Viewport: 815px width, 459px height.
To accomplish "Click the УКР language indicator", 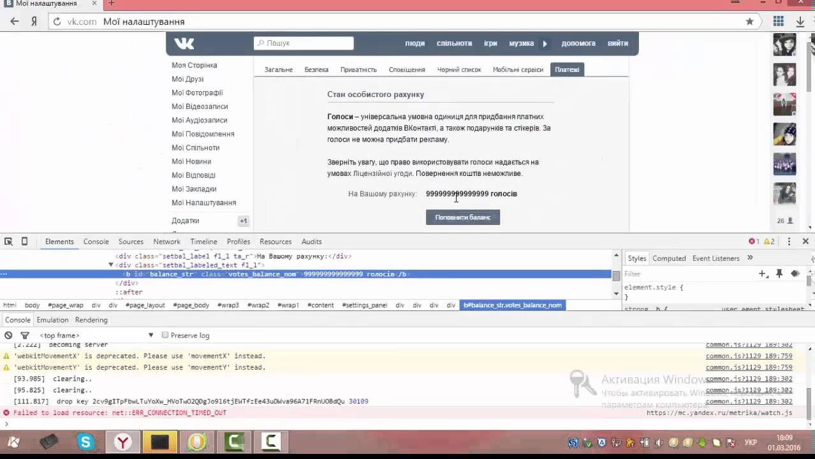I will click(x=751, y=442).
